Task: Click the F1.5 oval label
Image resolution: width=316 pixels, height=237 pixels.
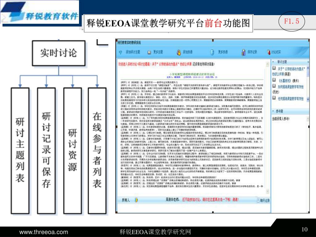Action: [x=292, y=21]
